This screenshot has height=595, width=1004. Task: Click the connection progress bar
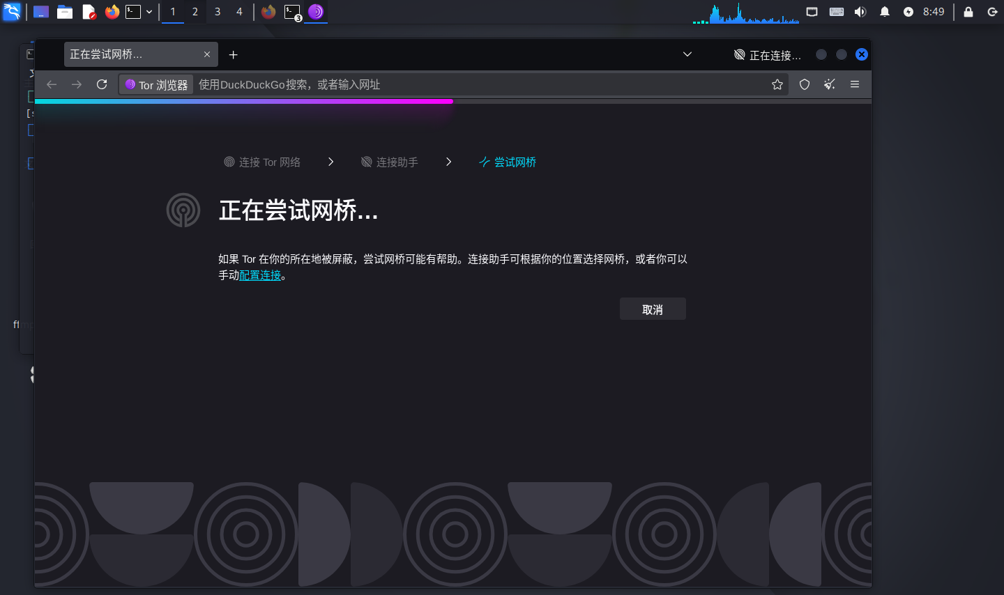[x=244, y=101]
